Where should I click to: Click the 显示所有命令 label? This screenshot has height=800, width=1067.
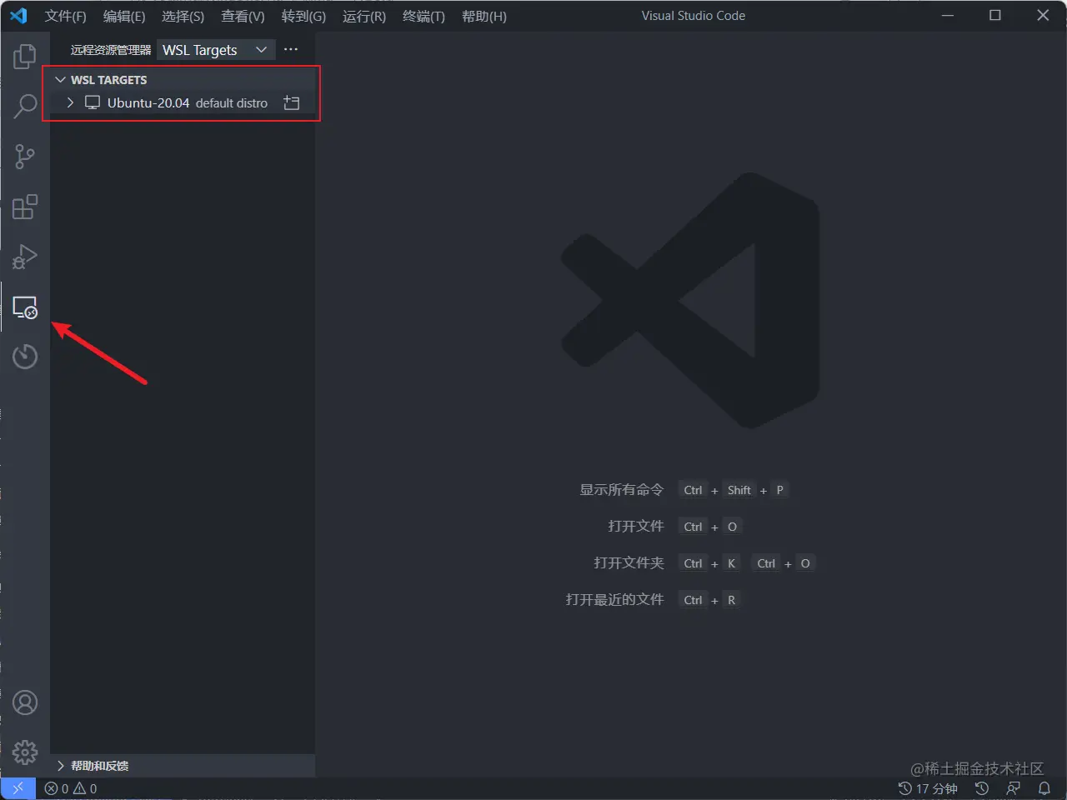[622, 490]
